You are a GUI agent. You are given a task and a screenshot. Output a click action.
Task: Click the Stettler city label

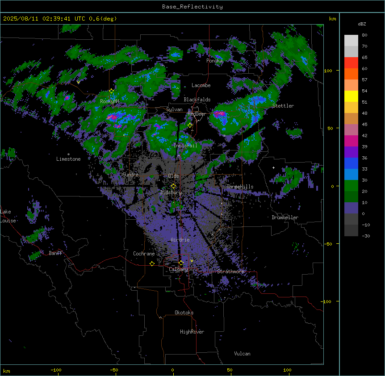pyautogui.click(x=283, y=106)
